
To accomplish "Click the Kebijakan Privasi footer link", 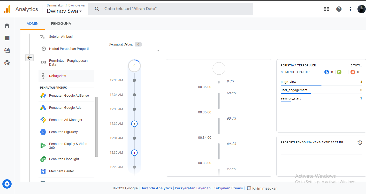I will [x=228, y=188].
